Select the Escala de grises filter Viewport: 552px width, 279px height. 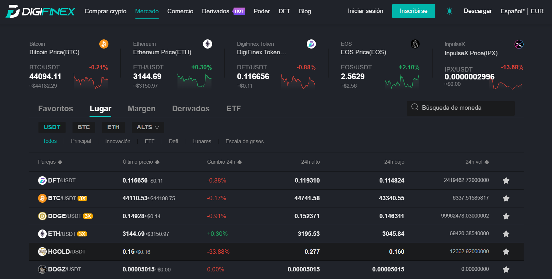[245, 141]
